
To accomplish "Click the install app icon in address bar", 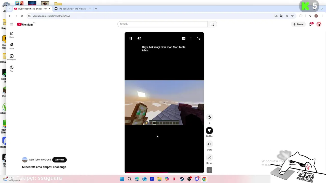I will coord(276,16).
